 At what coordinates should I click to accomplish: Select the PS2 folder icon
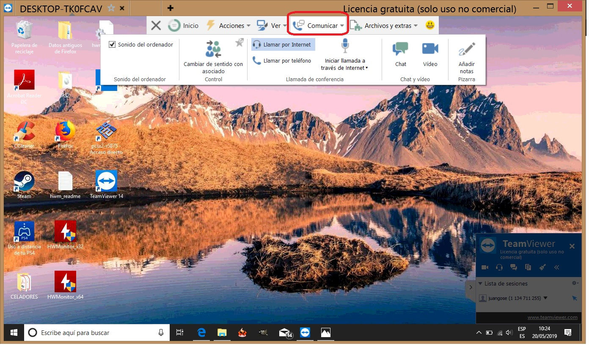[x=65, y=85]
